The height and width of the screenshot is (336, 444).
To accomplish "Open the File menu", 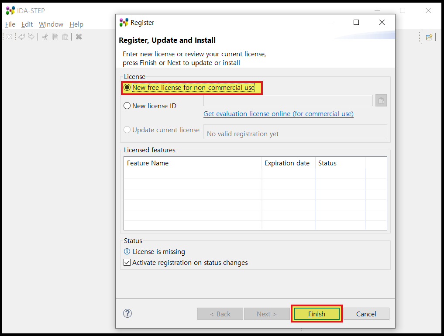I will [10, 24].
